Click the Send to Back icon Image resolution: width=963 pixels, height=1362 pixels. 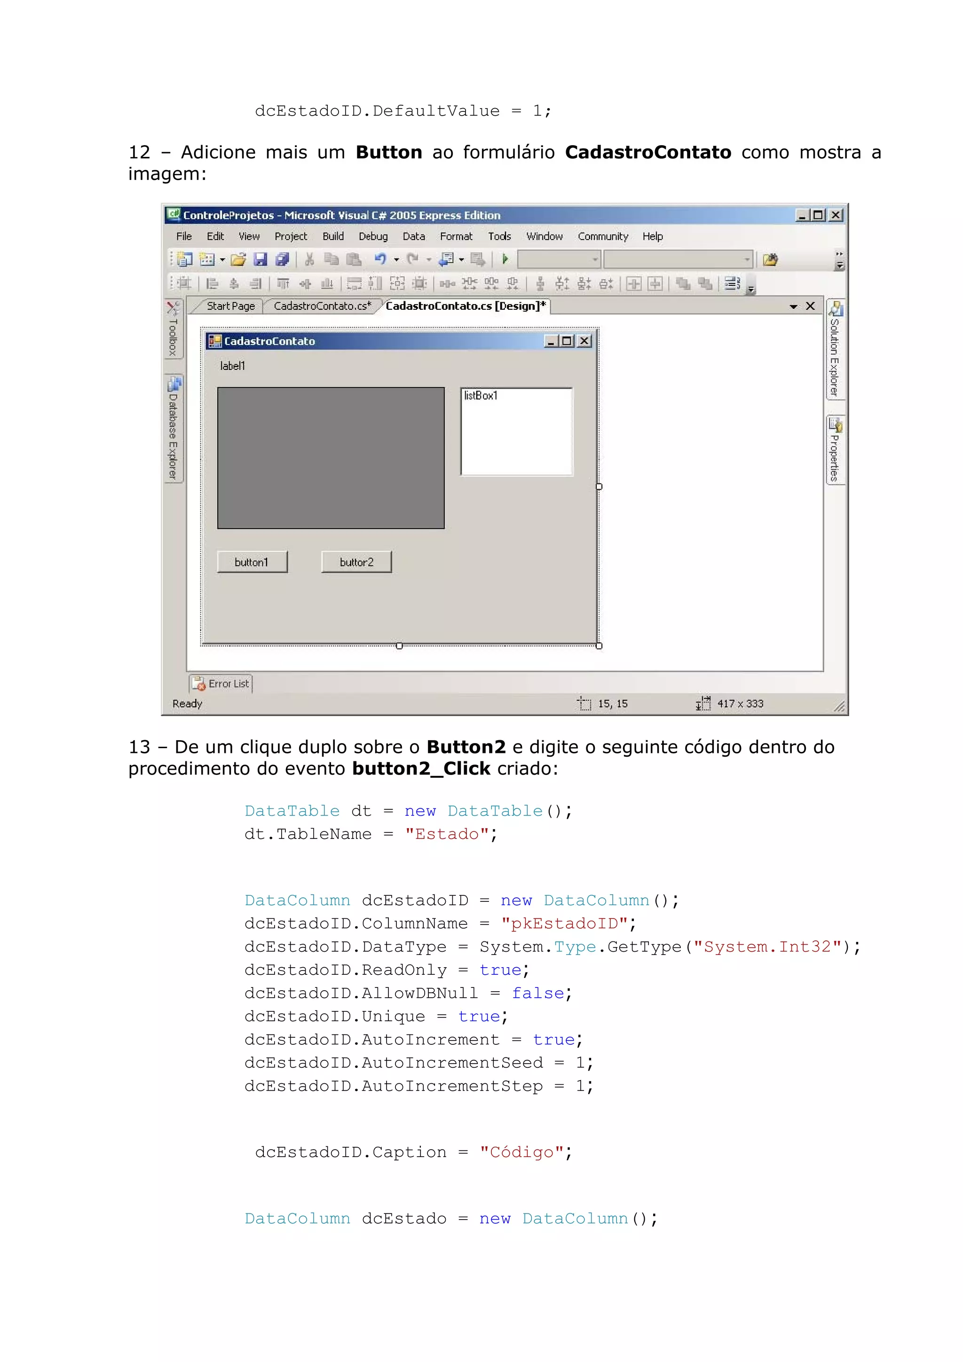[705, 283]
